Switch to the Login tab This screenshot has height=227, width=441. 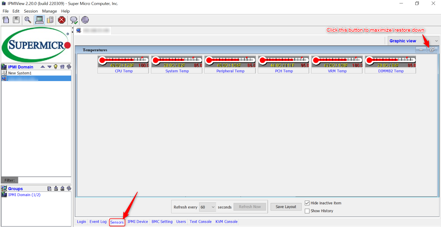(82, 222)
